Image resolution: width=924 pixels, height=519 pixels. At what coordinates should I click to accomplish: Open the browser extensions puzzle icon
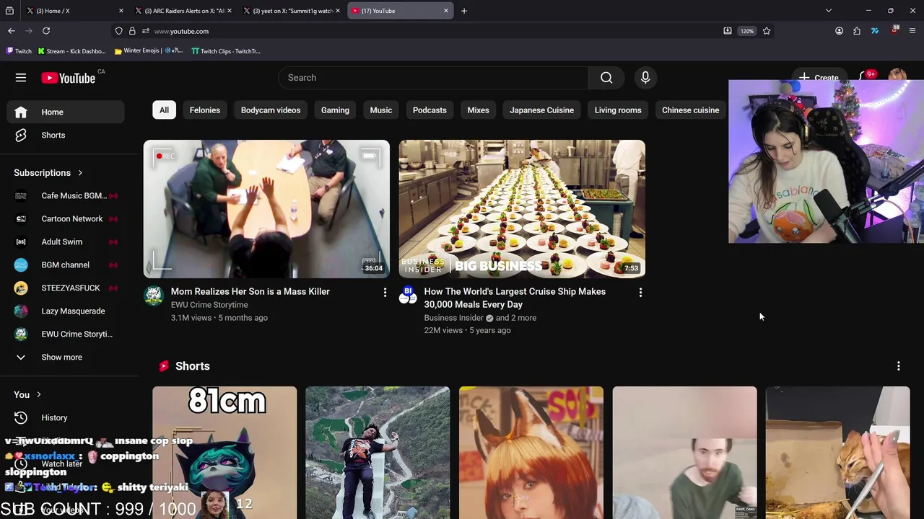[857, 31]
